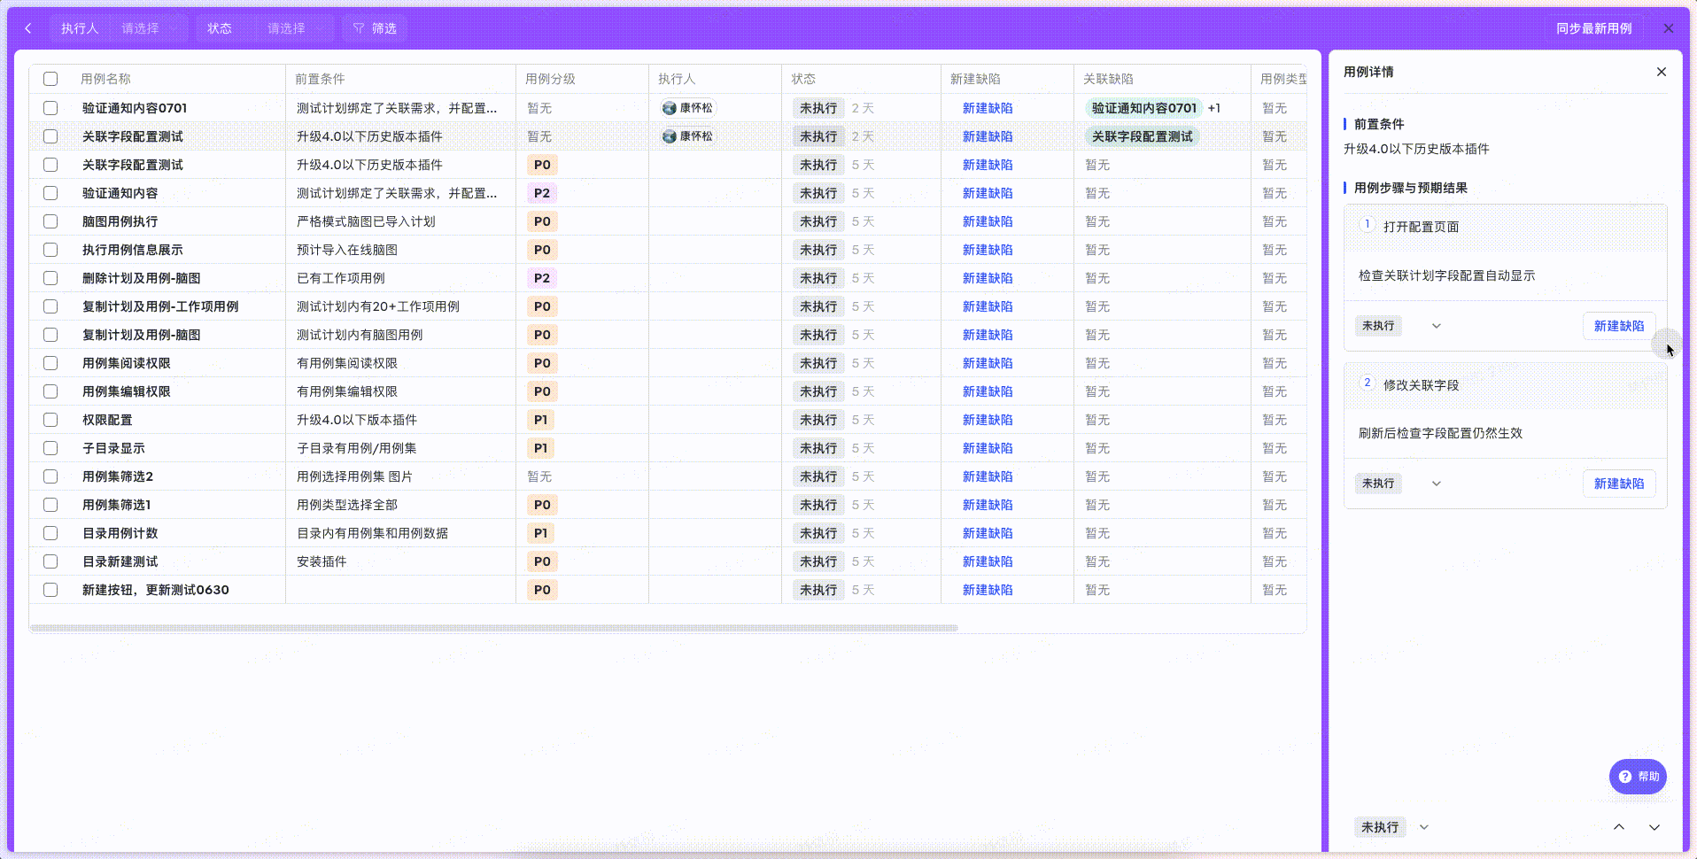Go to previous case with up chevron
Image resolution: width=1697 pixels, height=859 pixels.
(x=1619, y=827)
